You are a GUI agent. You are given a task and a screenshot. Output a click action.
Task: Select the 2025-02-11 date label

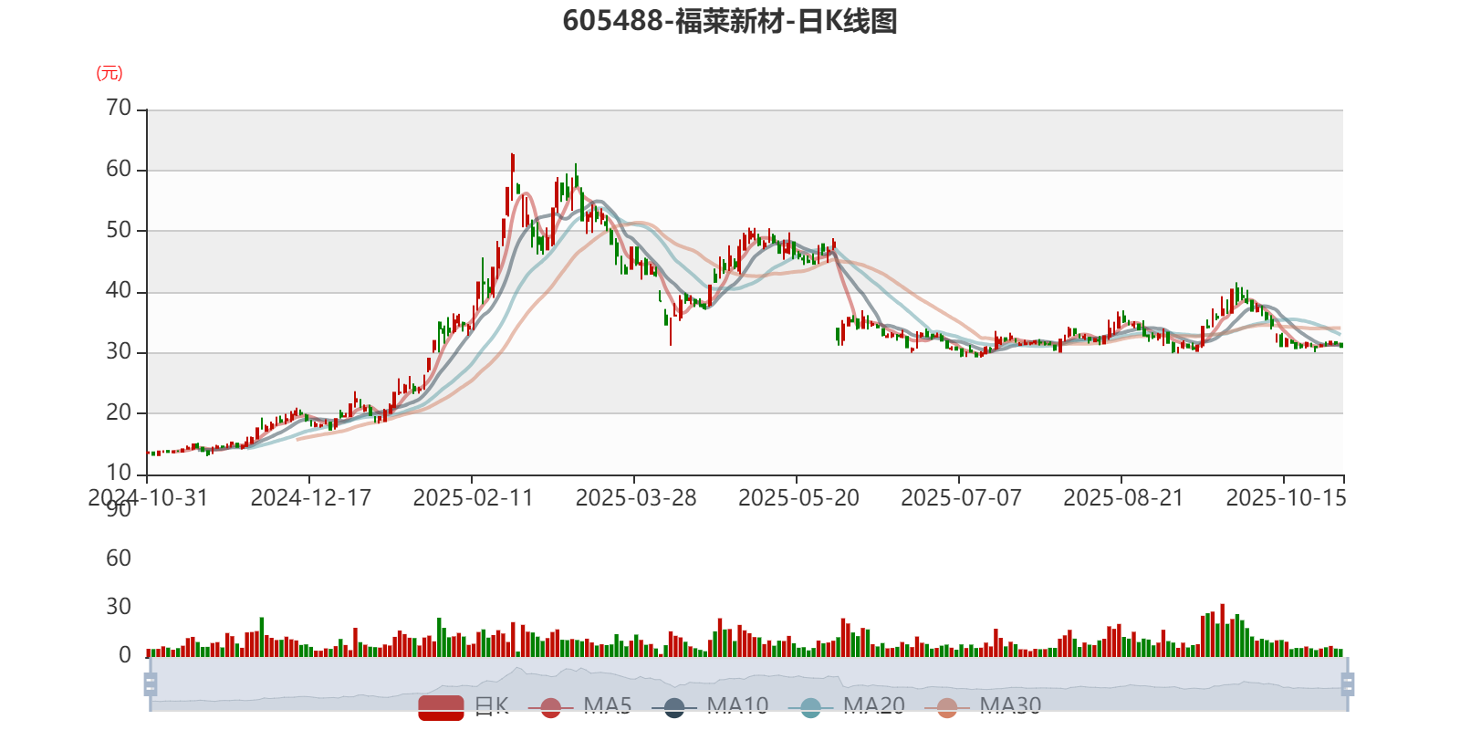pos(473,498)
